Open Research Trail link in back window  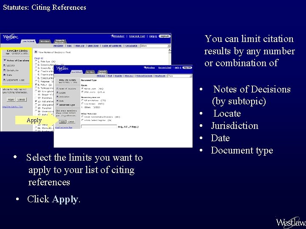click(137, 36)
